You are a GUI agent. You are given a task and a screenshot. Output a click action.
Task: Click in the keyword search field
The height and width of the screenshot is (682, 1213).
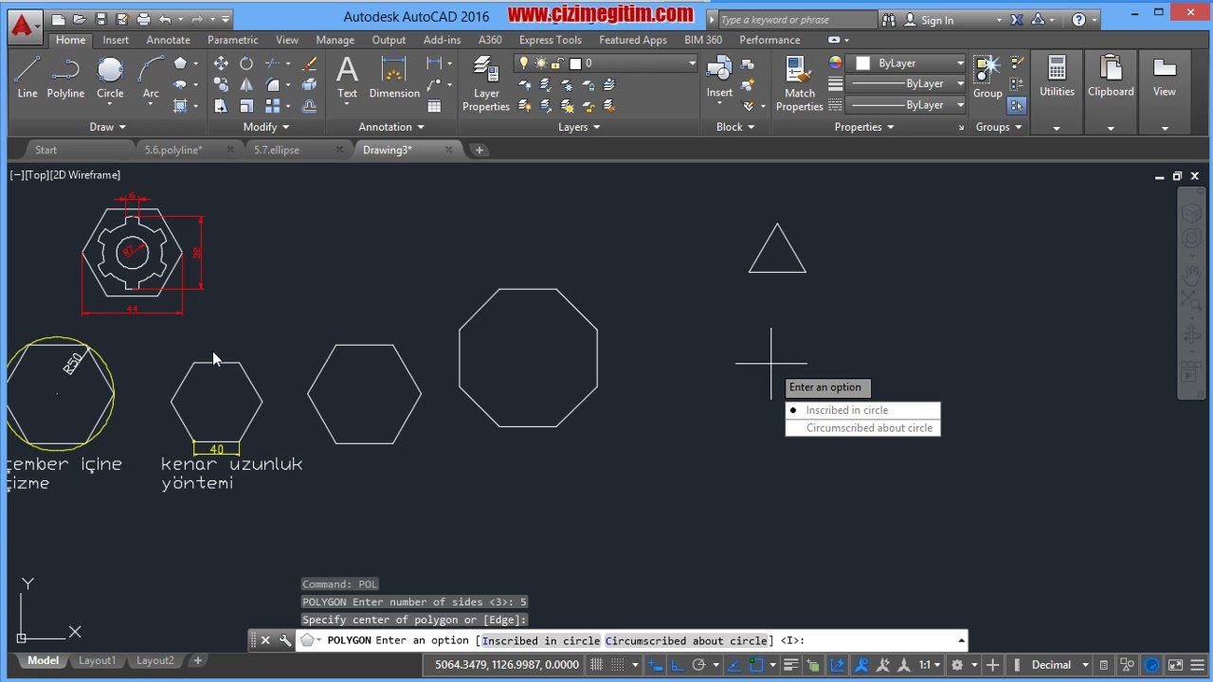coord(796,20)
